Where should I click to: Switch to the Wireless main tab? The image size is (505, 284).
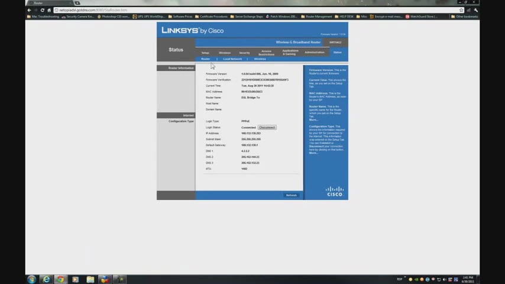tap(225, 53)
